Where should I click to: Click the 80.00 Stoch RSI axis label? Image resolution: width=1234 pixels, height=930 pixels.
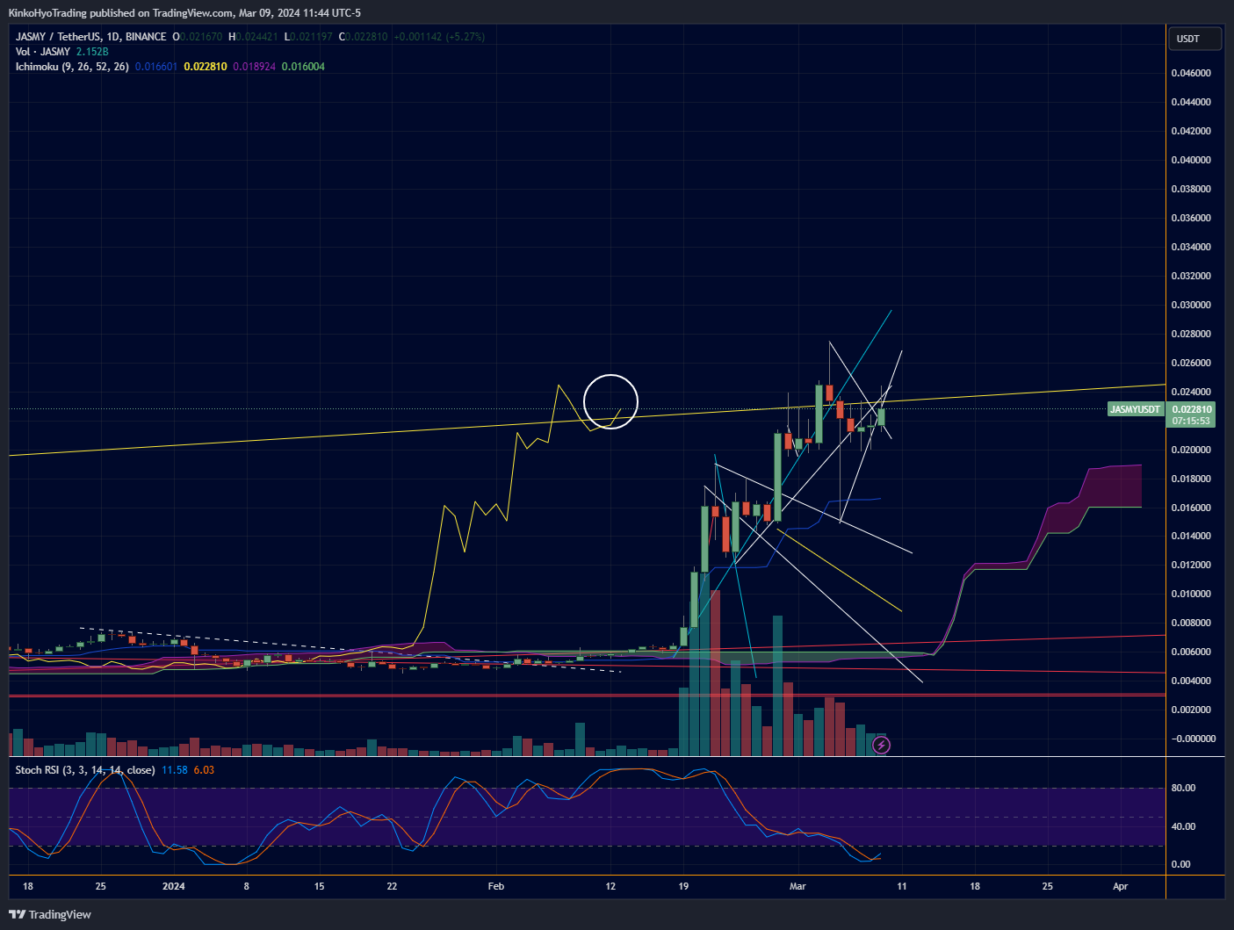pos(1182,789)
